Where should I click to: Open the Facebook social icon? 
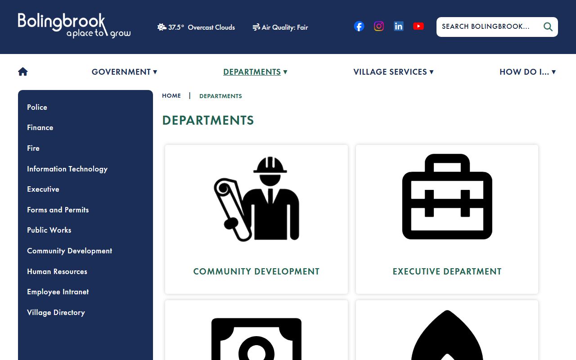point(359,27)
